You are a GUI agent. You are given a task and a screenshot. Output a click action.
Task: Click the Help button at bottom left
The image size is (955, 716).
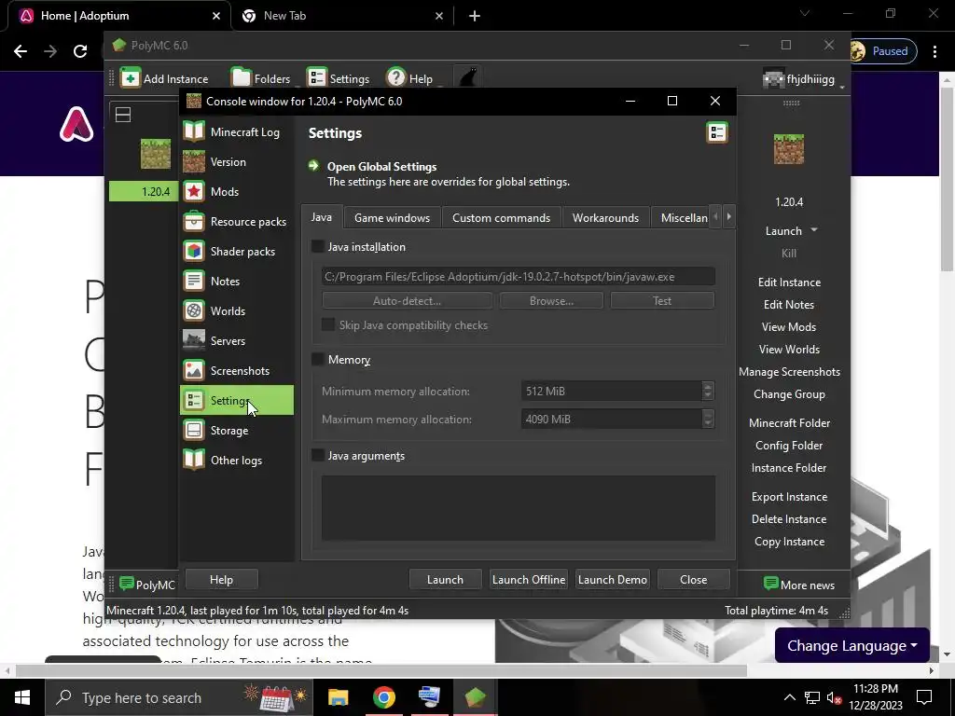pos(221,580)
